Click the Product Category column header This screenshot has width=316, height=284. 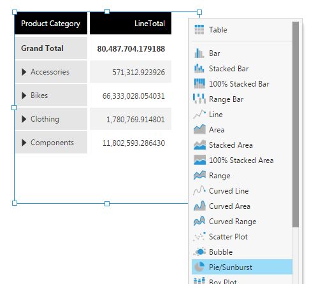click(x=51, y=23)
